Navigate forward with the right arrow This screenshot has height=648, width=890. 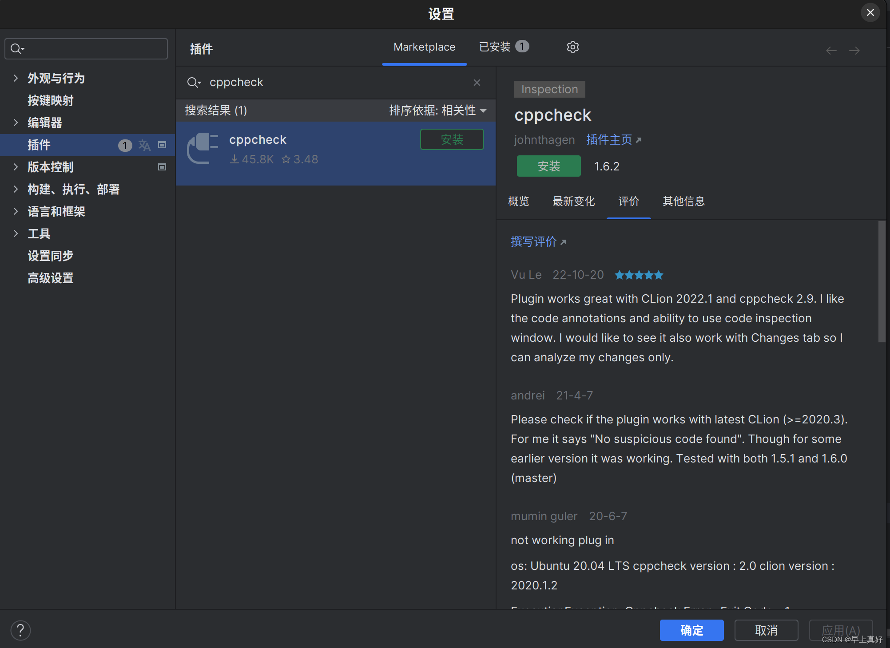click(854, 51)
